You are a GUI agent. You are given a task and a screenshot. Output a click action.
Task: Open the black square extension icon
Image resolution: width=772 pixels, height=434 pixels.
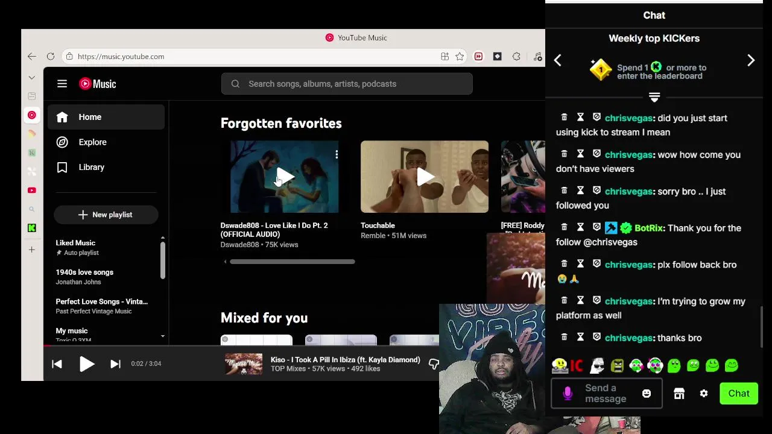pyautogui.click(x=497, y=56)
